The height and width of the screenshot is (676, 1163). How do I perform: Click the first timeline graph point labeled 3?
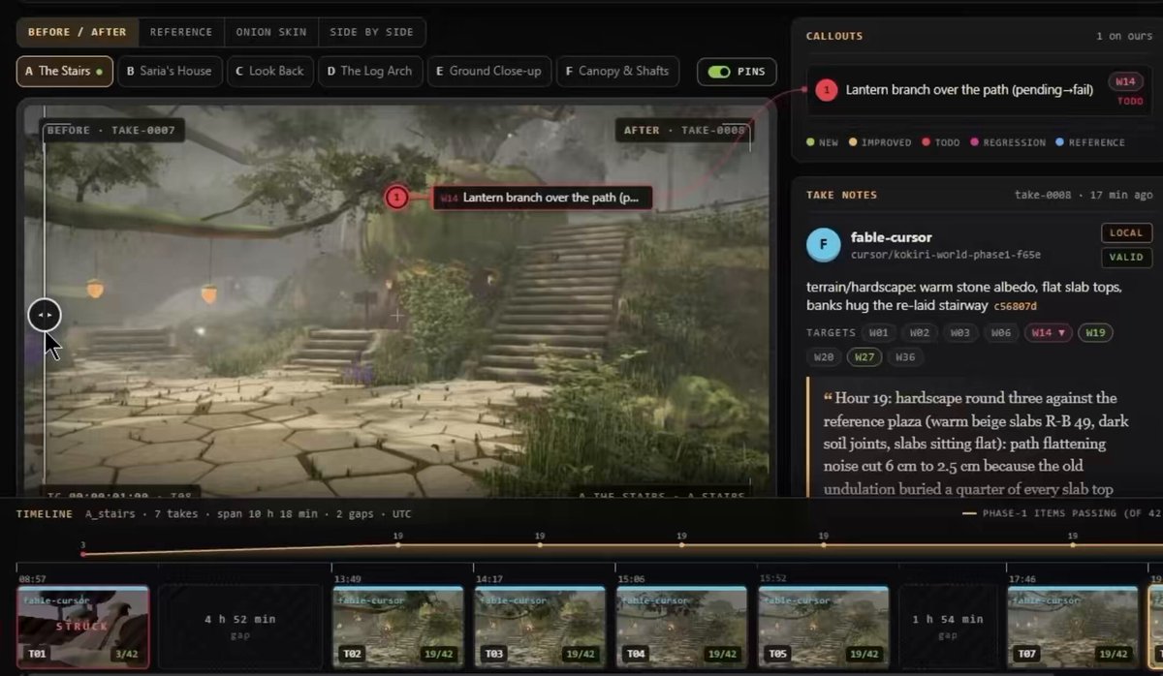click(x=83, y=554)
